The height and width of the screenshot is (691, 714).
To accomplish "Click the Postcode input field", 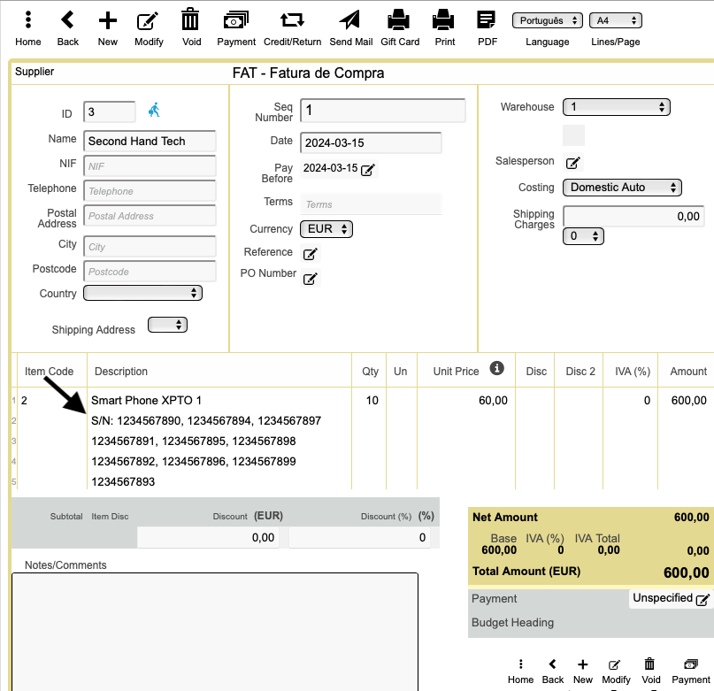I will click(x=150, y=272).
